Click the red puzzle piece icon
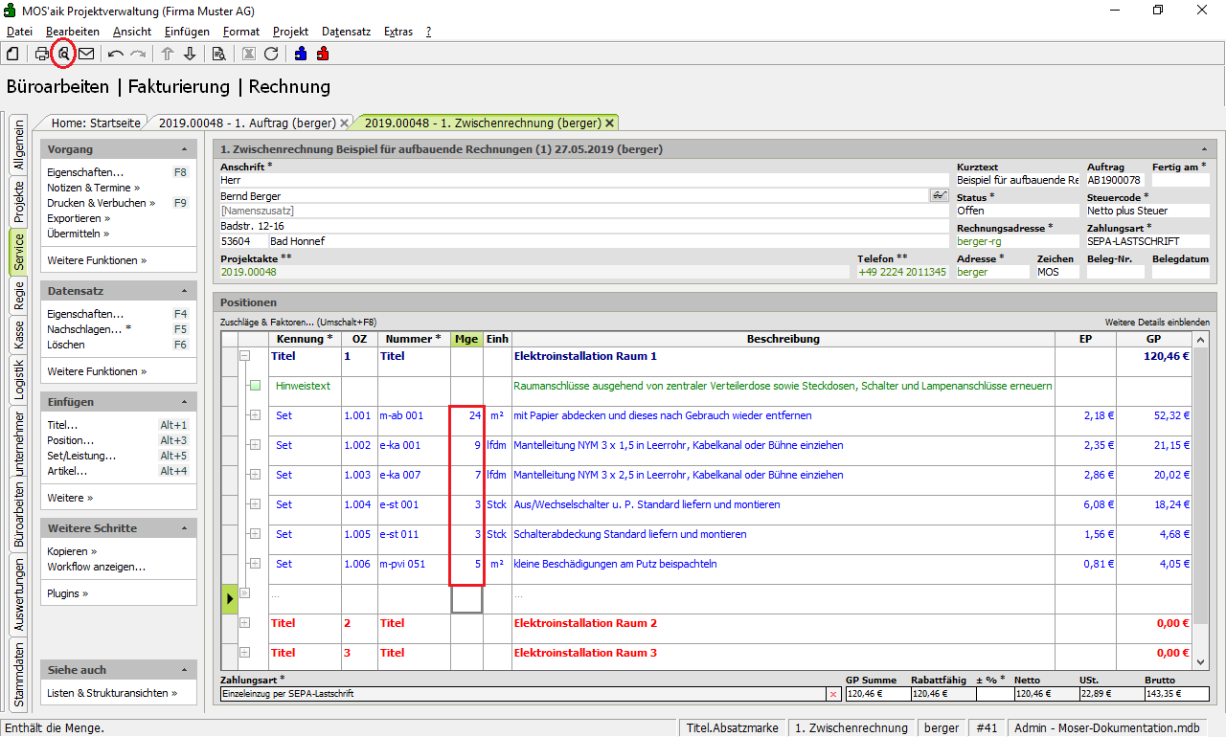1226x737 pixels. tap(323, 54)
